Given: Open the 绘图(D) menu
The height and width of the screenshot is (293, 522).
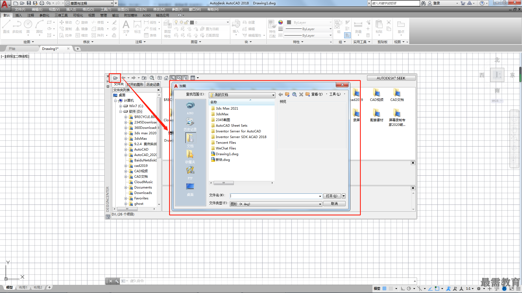Looking at the screenshot, I should (x=123, y=9).
